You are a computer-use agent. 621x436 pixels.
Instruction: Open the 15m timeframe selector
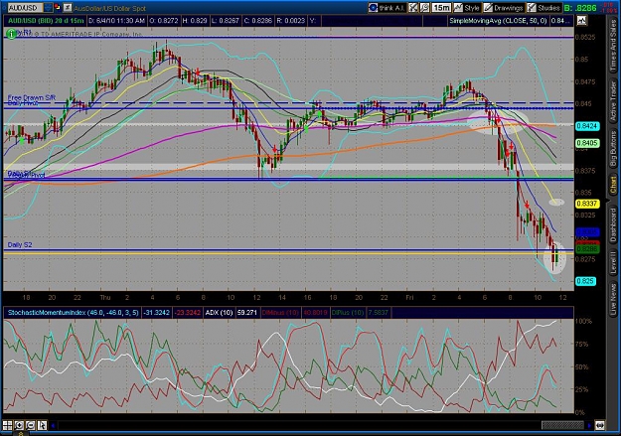click(441, 8)
